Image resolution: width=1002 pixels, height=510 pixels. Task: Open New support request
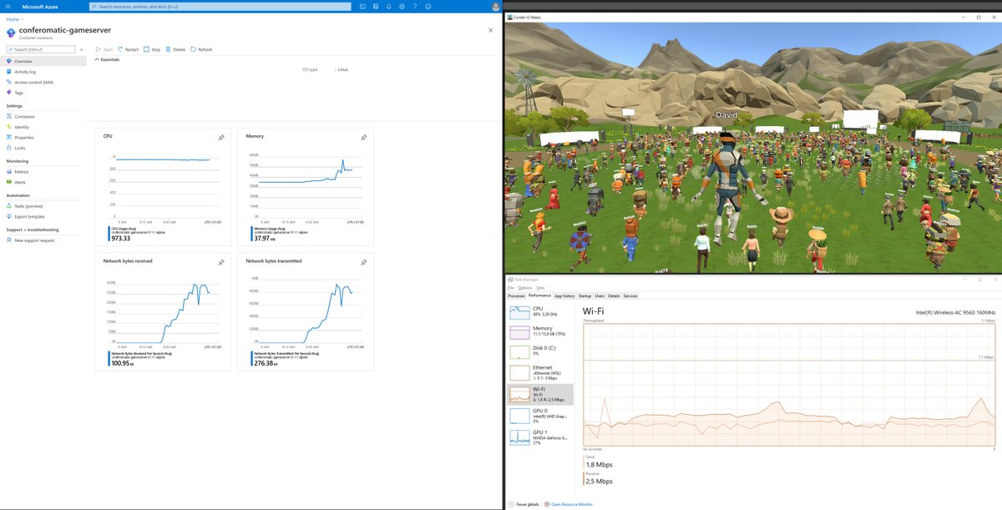point(43,240)
